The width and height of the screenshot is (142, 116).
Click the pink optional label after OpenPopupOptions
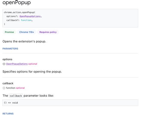33,64
